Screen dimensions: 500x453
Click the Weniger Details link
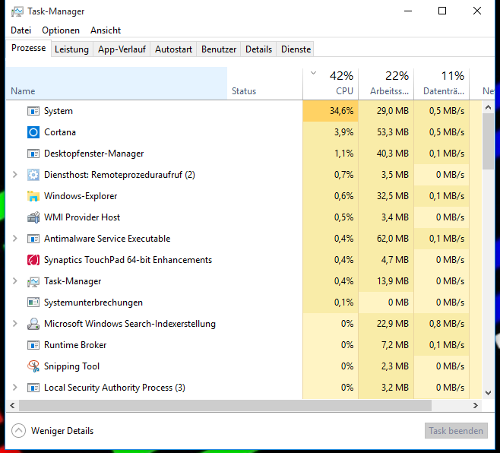(x=62, y=431)
